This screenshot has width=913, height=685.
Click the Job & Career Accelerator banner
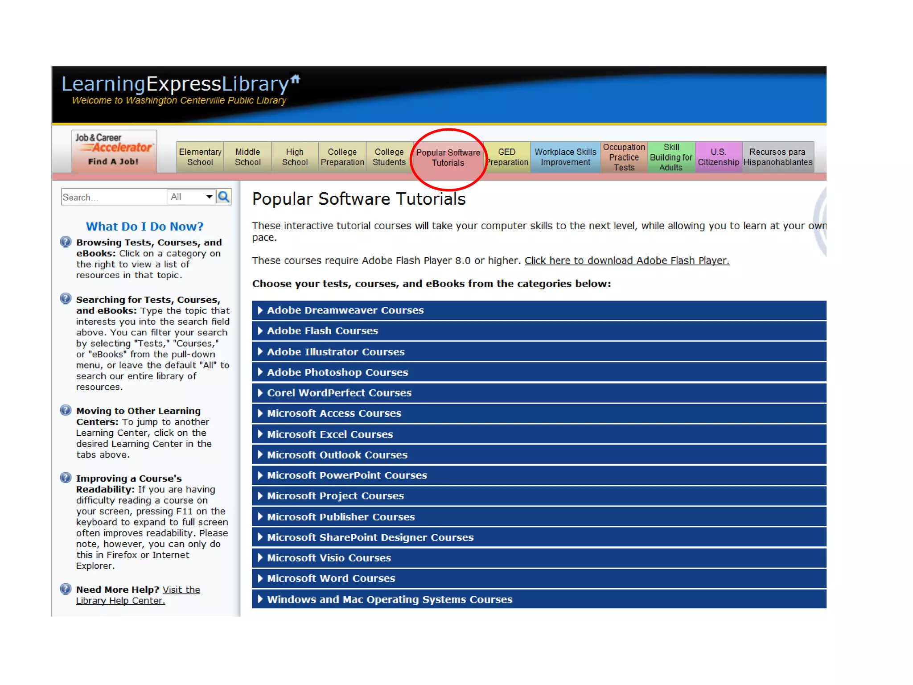pyautogui.click(x=114, y=151)
